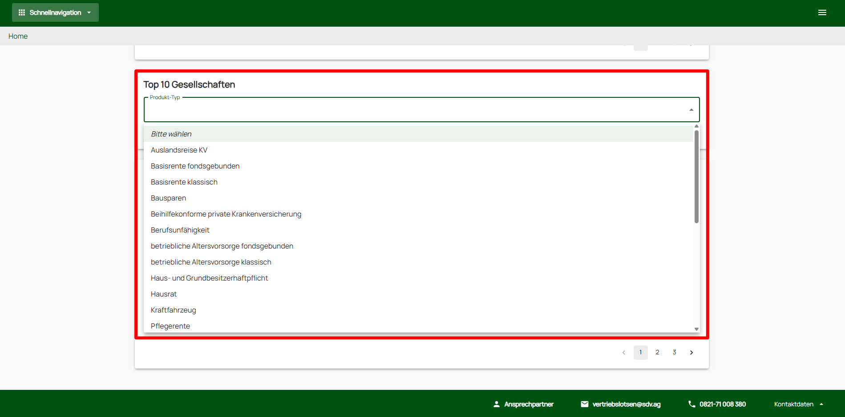This screenshot has height=417, width=845.
Task: Select Basisrente fondsgebunden option
Action: click(x=195, y=166)
